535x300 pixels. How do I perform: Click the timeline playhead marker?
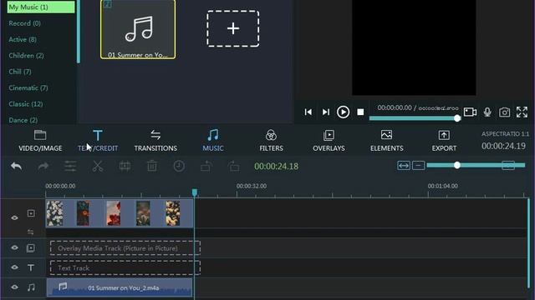tap(195, 192)
